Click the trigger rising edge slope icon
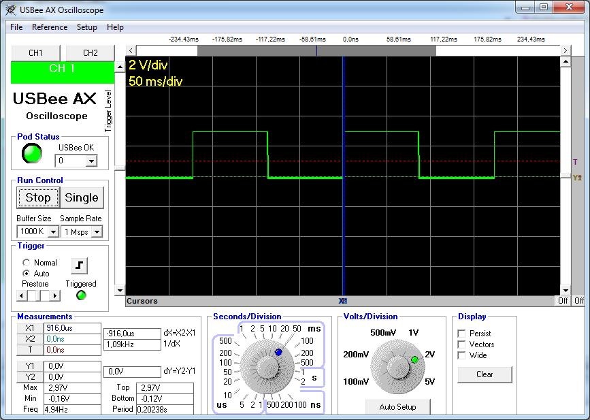The height and width of the screenshot is (420, 590). tap(80, 265)
